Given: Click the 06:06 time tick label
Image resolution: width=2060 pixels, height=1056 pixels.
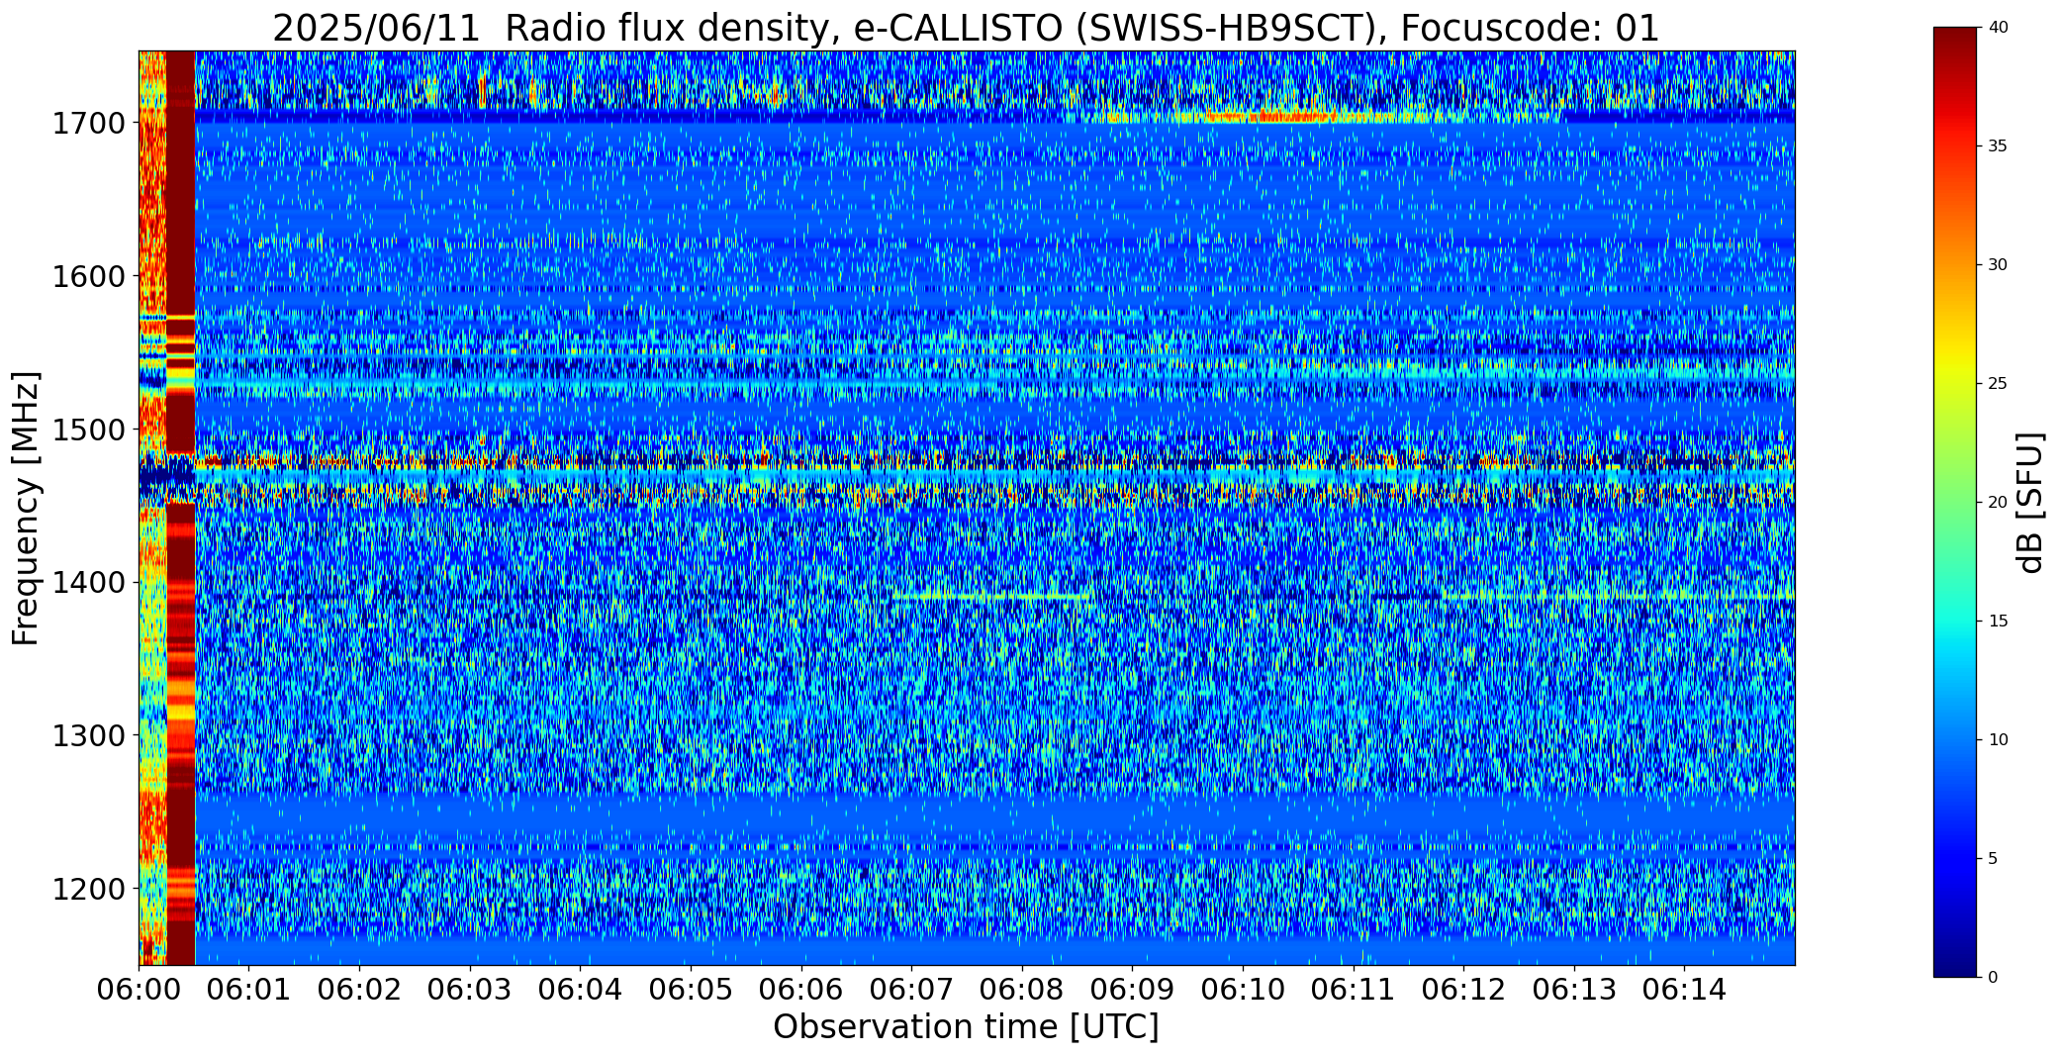Looking at the screenshot, I should 801,990.
